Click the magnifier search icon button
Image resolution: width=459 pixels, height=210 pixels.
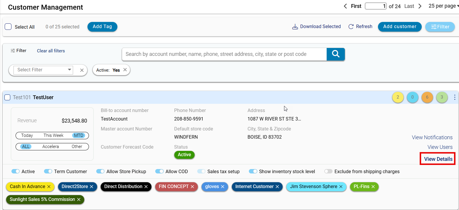point(335,54)
